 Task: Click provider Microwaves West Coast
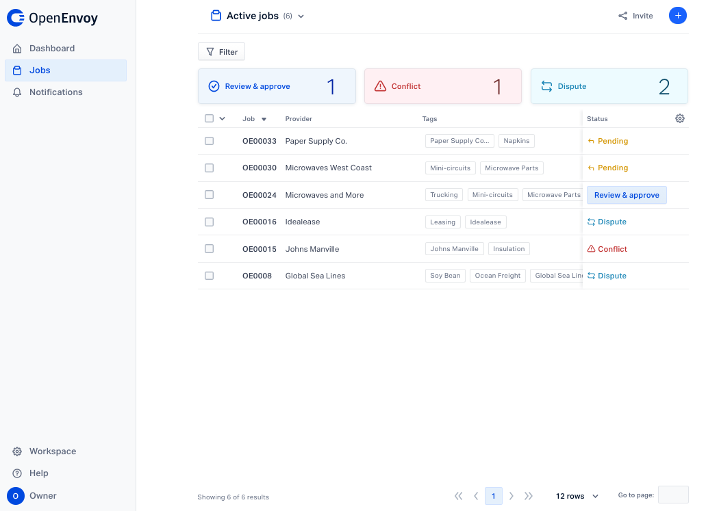point(328,168)
